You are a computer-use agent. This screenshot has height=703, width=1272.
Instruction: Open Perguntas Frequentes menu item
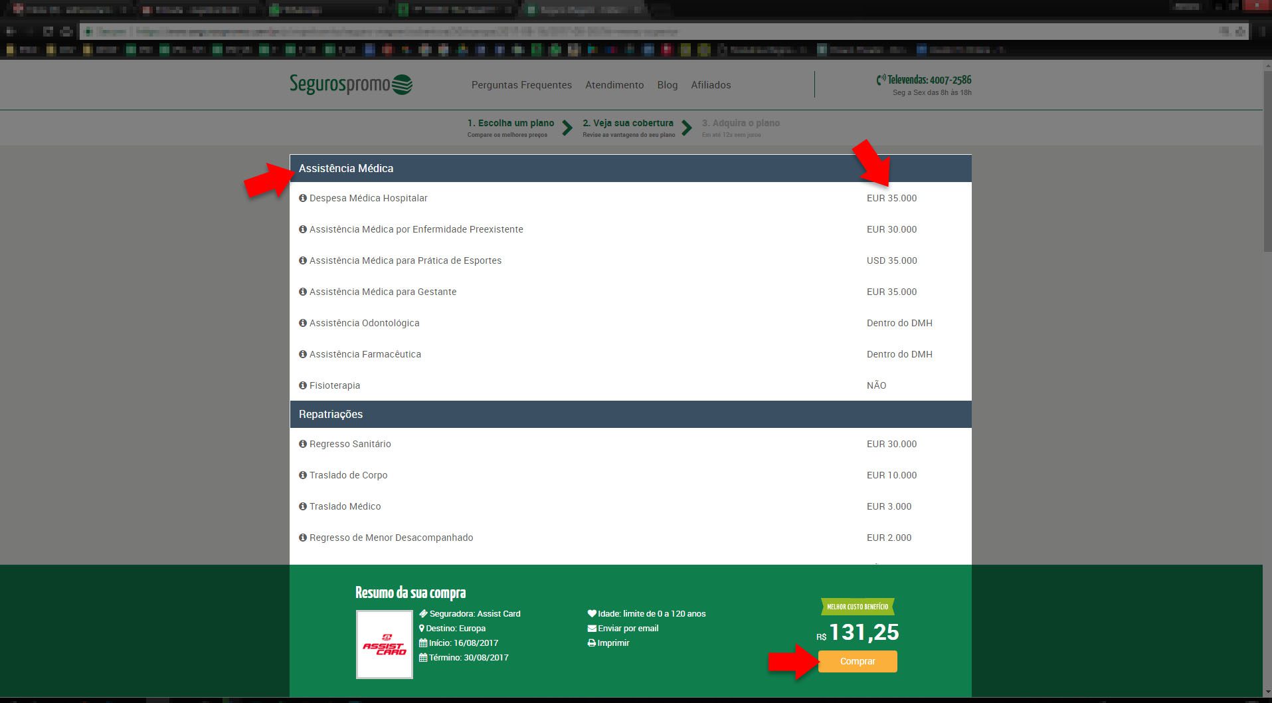pyautogui.click(x=521, y=85)
